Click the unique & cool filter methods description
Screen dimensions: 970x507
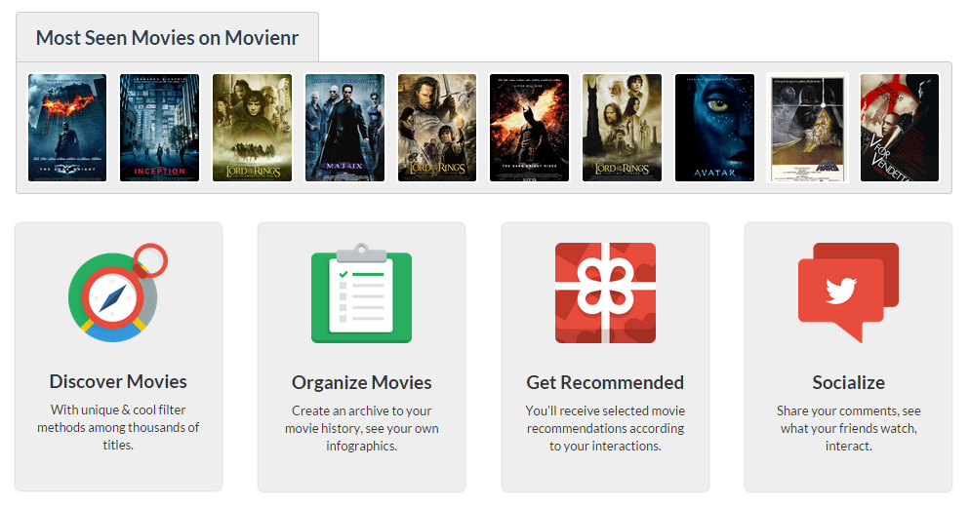[x=118, y=427]
